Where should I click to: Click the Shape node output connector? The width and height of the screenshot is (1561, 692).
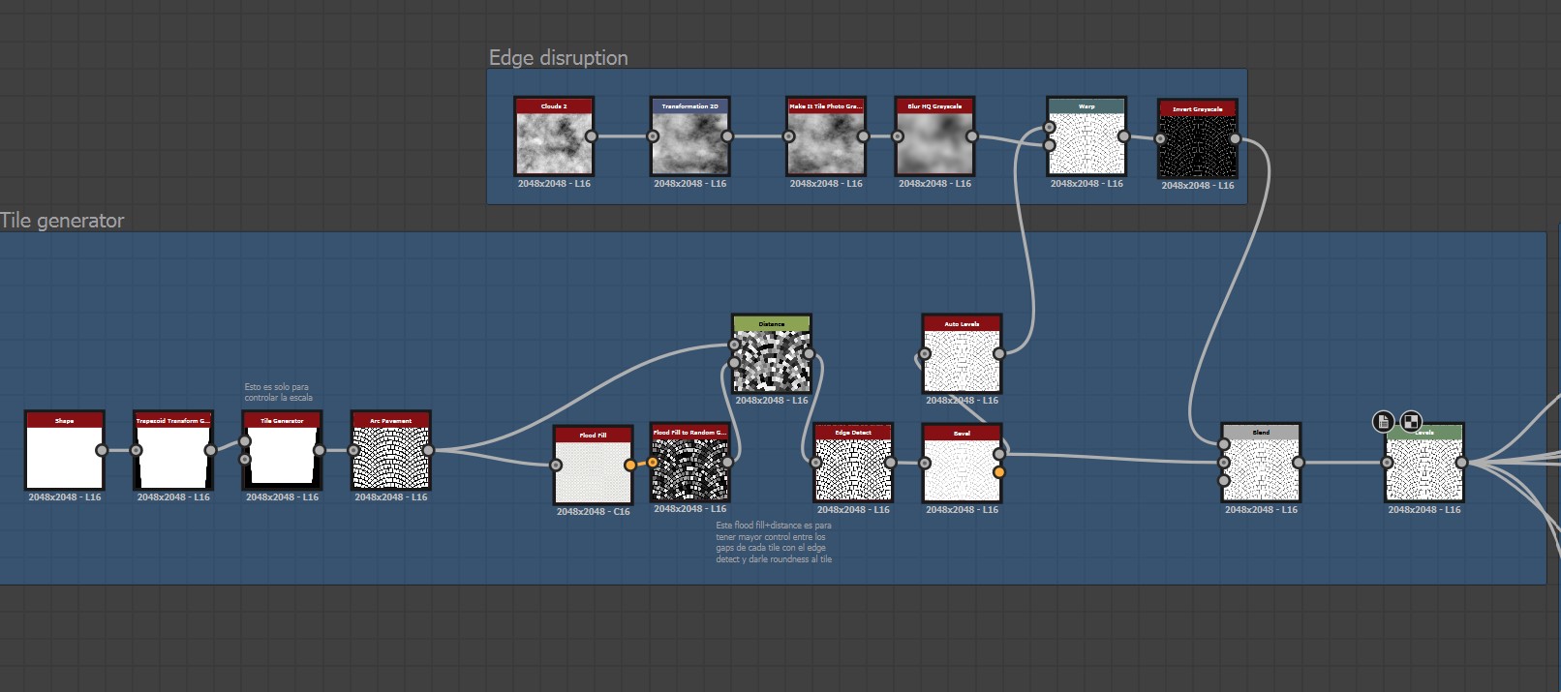pyautogui.click(x=102, y=450)
